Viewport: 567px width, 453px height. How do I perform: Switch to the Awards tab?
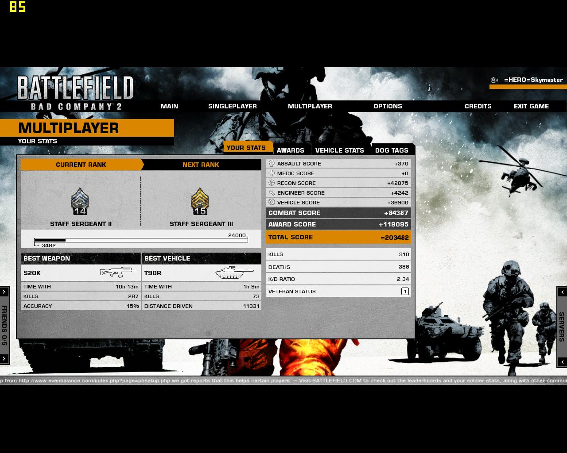[x=291, y=150]
